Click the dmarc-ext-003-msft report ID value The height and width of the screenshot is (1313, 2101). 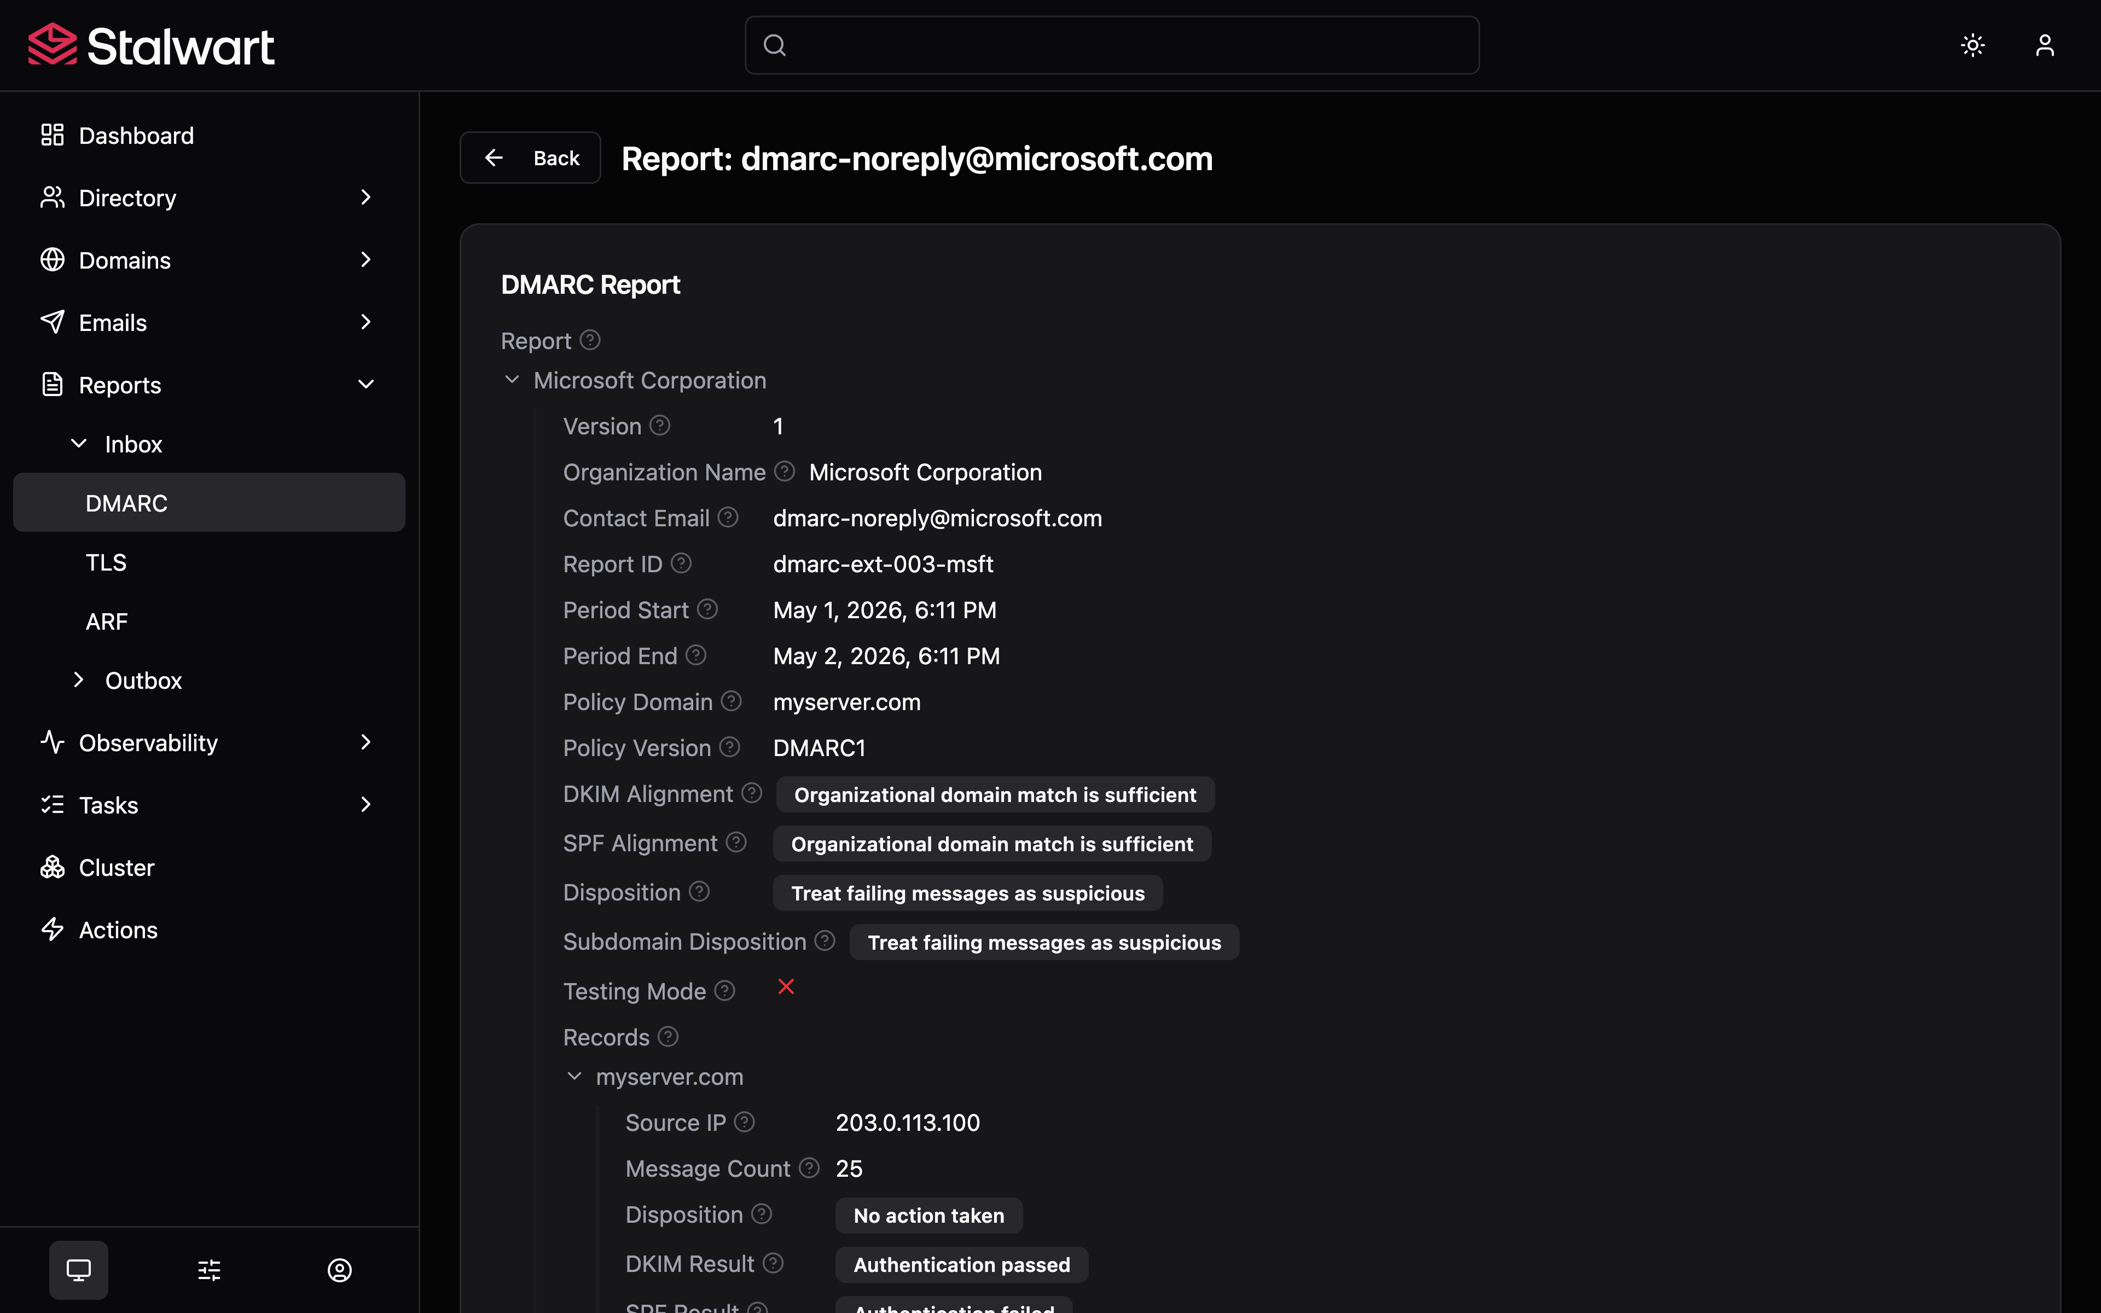(883, 563)
